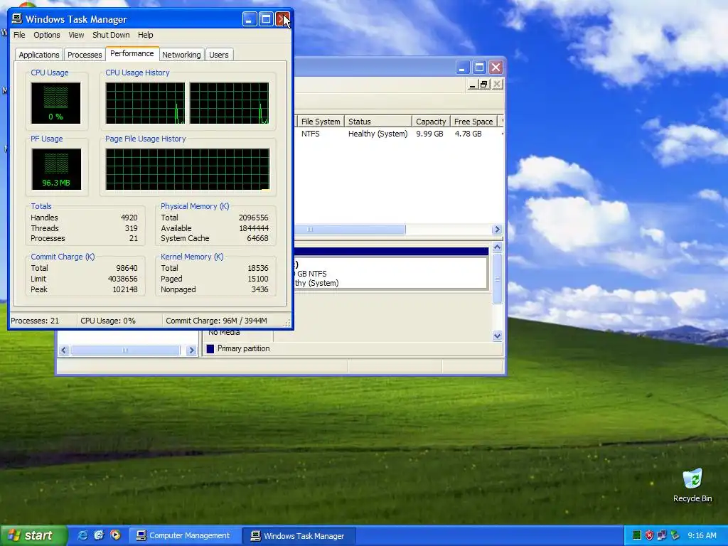Click the left arrow of tree pane scrollbar

63,350
